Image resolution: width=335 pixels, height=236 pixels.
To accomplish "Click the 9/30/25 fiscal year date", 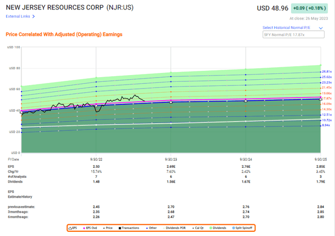I will [x=320, y=159].
